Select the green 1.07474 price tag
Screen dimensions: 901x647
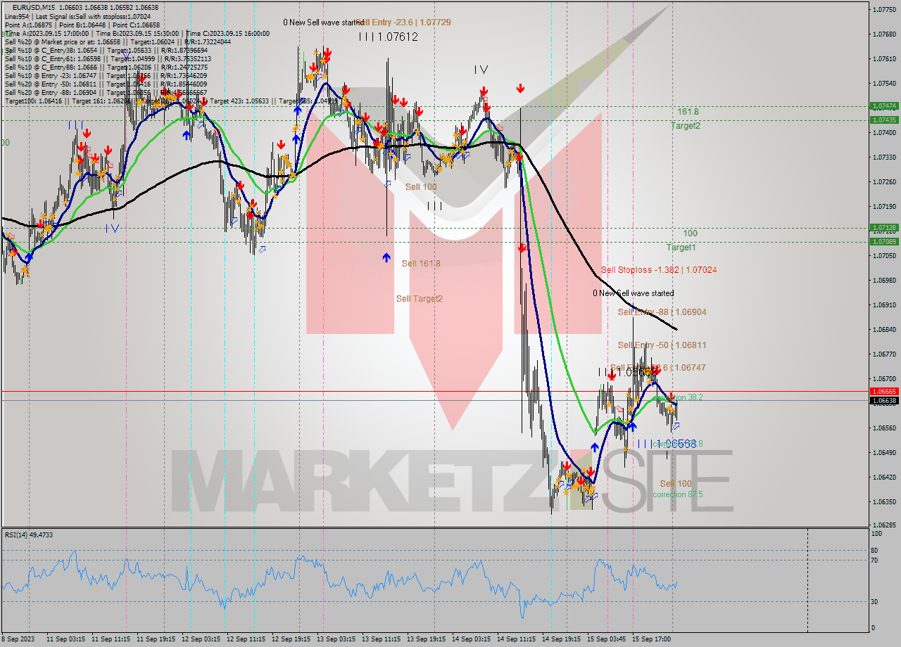click(x=884, y=106)
